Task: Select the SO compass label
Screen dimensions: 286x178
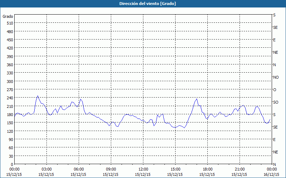Action: click(276, 102)
